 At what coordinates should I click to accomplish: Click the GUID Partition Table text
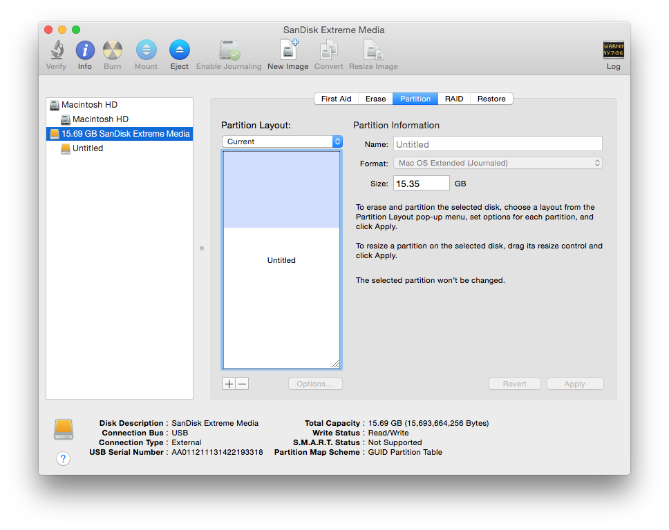point(405,453)
